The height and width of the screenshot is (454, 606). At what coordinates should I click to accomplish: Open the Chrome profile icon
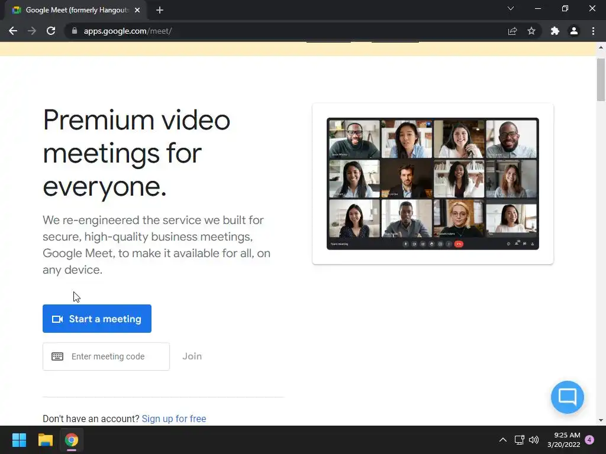pyautogui.click(x=574, y=31)
